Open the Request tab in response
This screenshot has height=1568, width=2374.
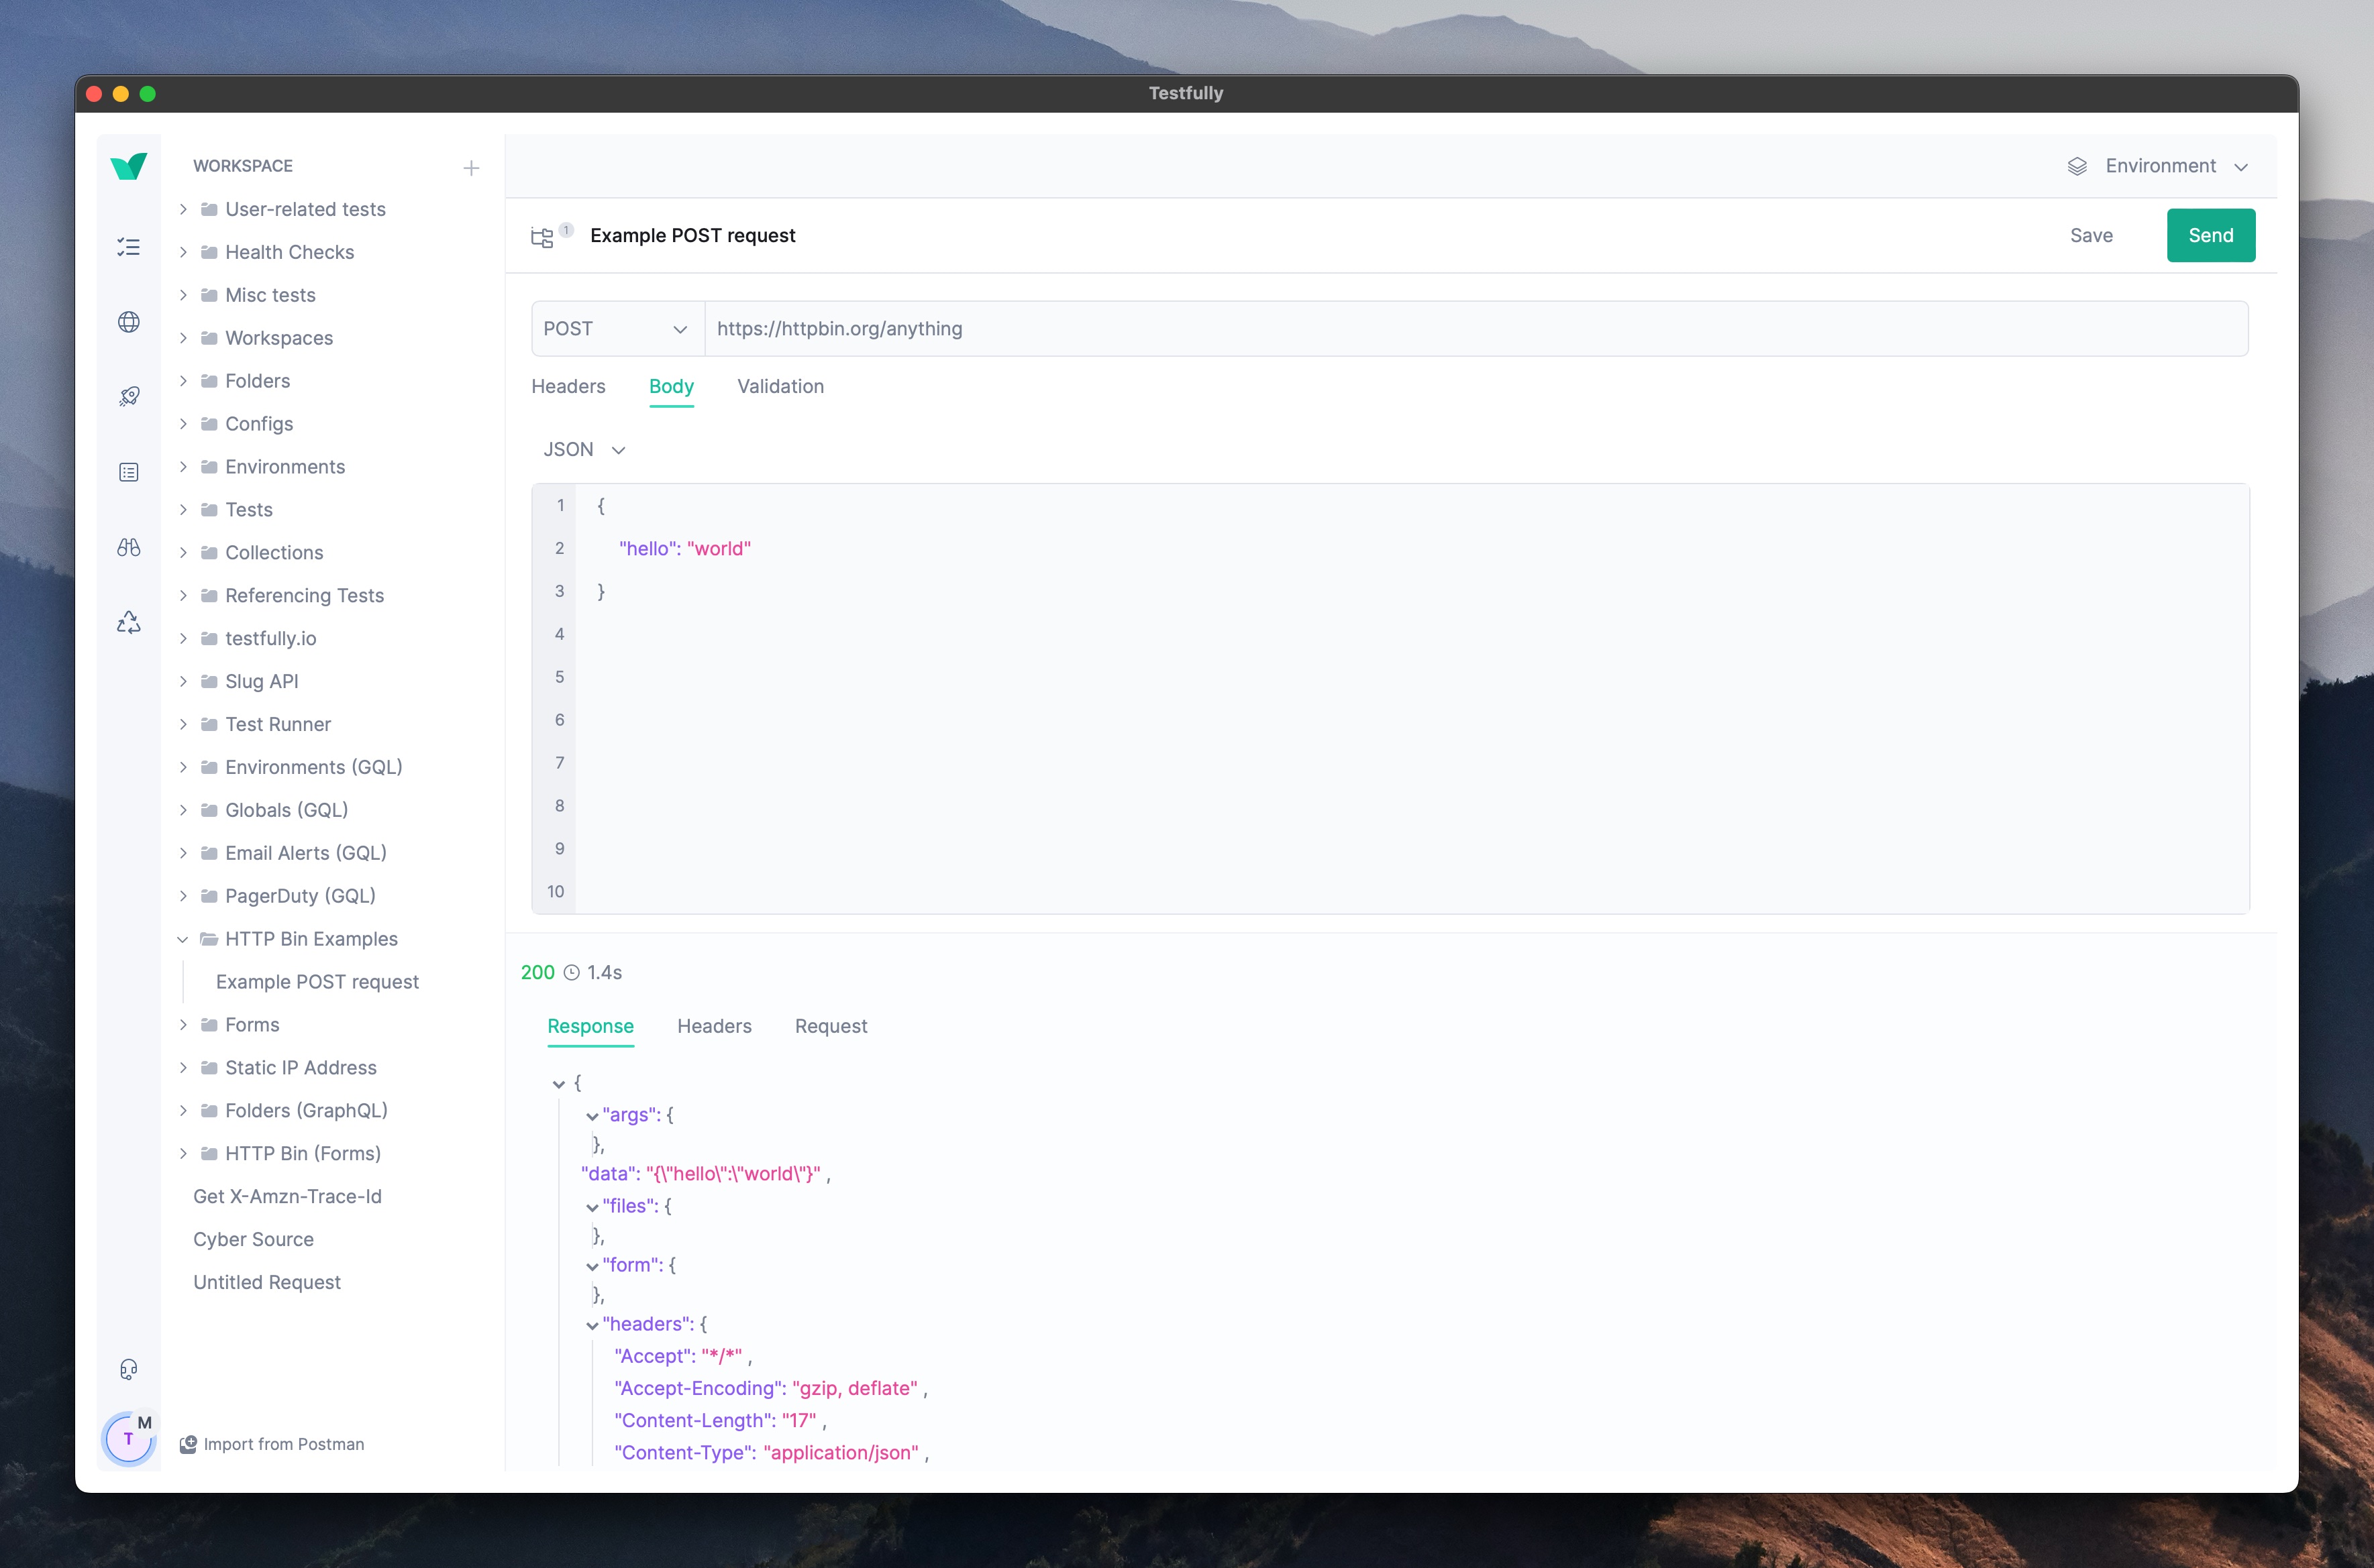coord(831,1027)
